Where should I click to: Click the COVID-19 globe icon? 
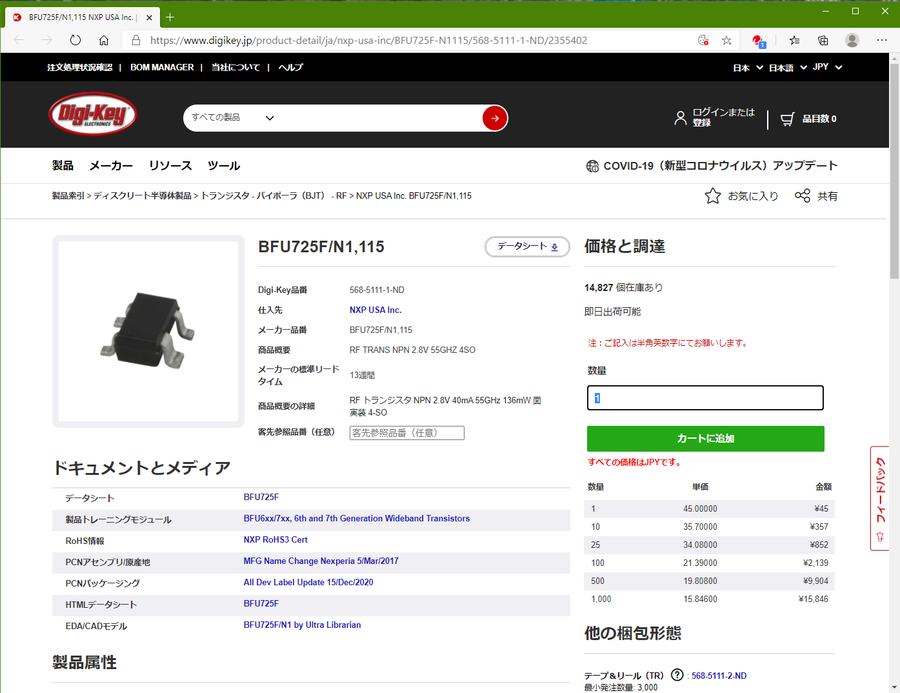pyautogui.click(x=592, y=166)
